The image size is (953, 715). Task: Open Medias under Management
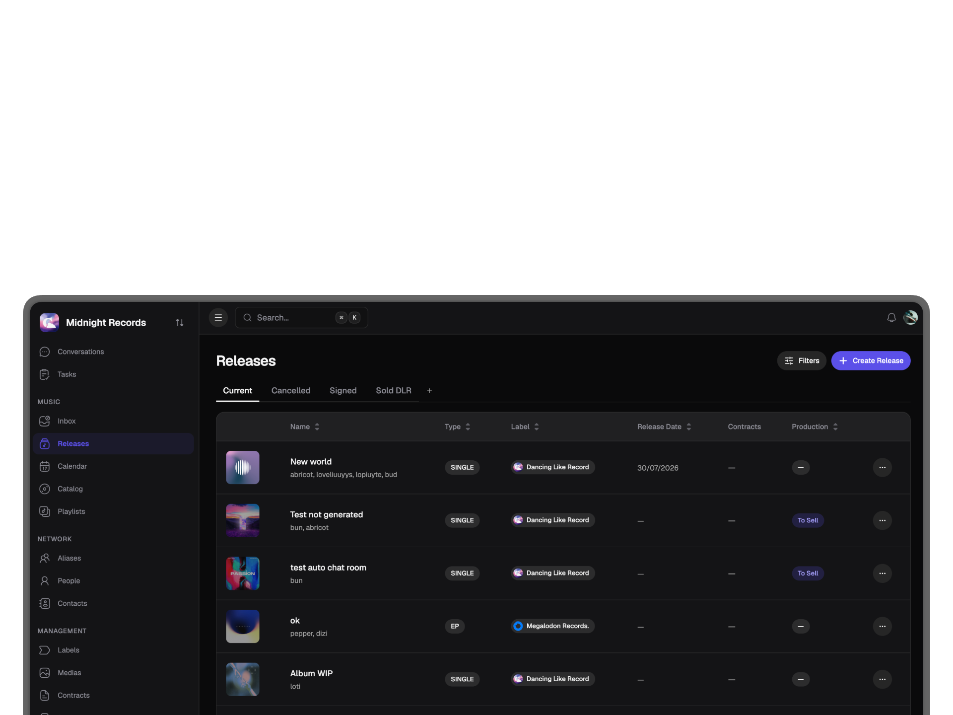pyautogui.click(x=113, y=673)
